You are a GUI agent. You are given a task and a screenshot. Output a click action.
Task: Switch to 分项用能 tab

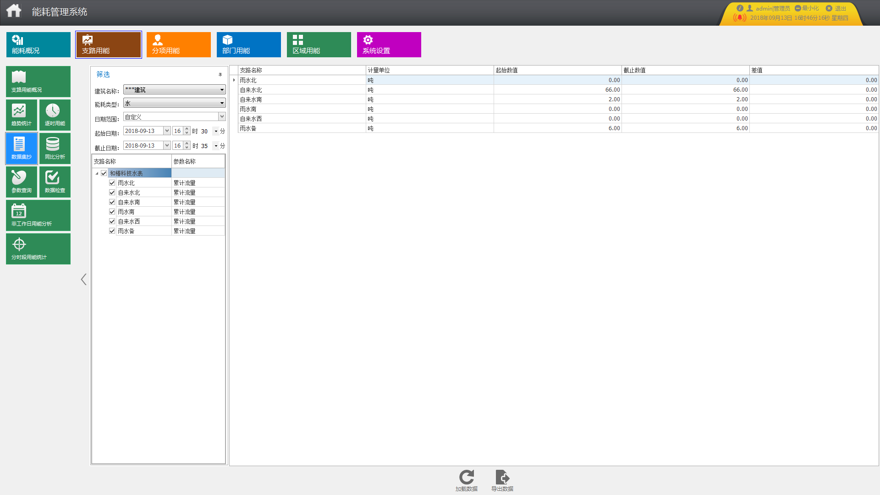click(x=178, y=44)
